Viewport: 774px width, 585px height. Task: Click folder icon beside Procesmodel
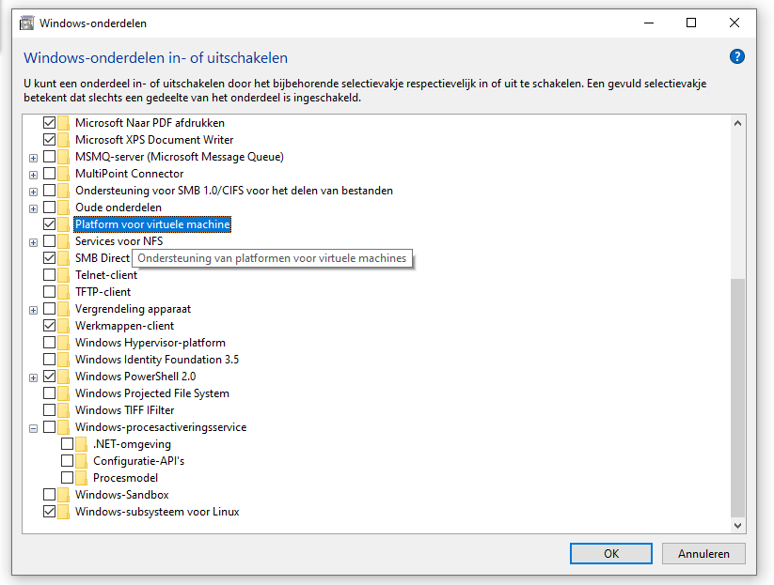82,478
